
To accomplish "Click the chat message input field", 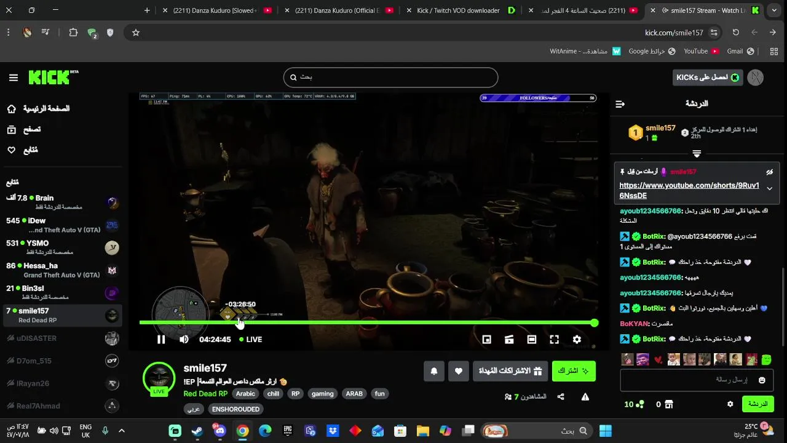I will click(697, 380).
